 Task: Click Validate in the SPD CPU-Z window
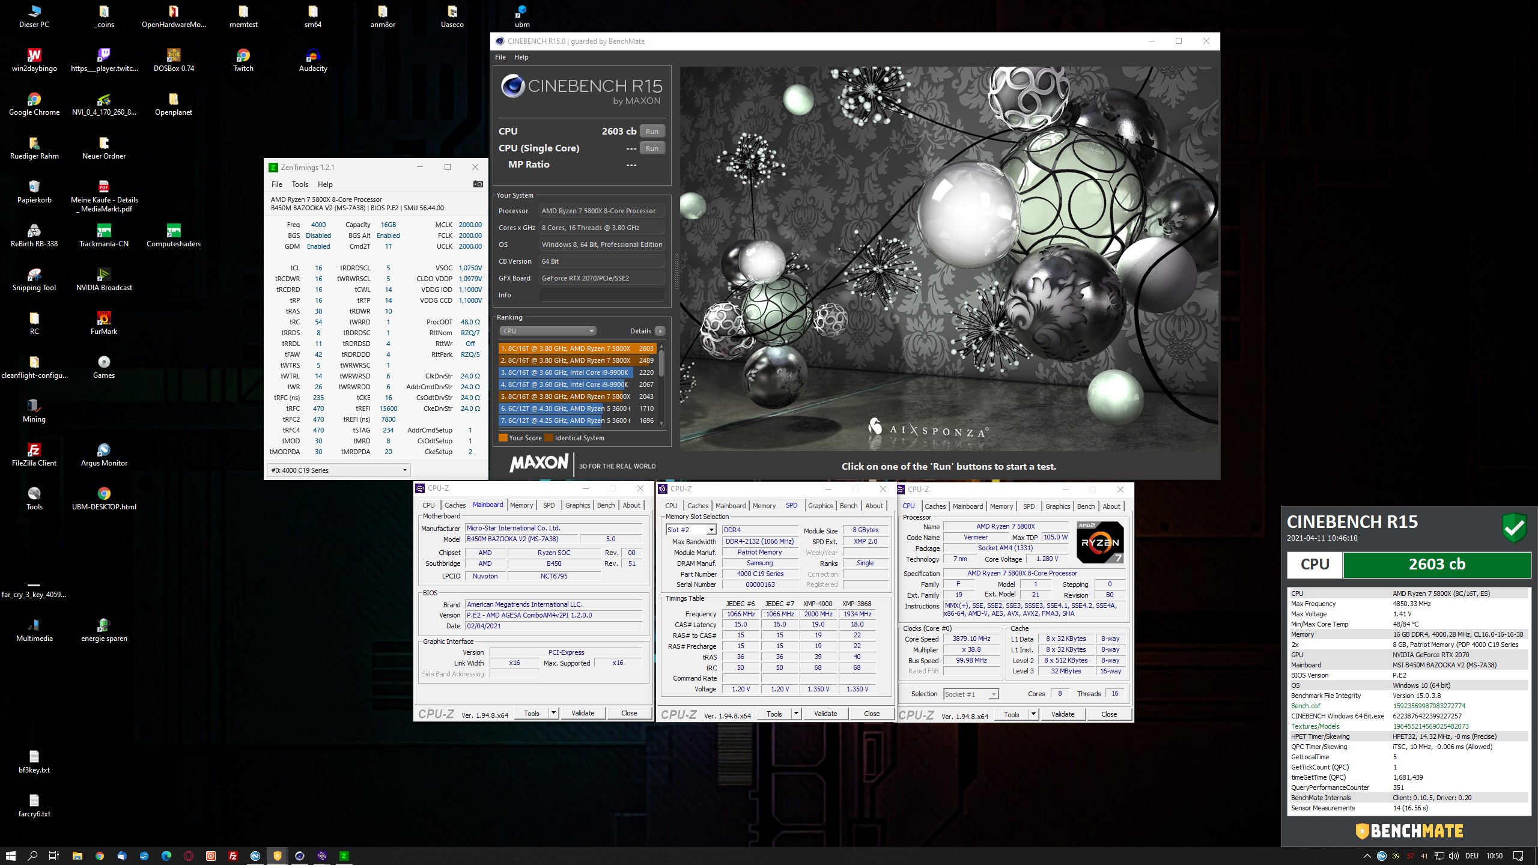coord(825,714)
